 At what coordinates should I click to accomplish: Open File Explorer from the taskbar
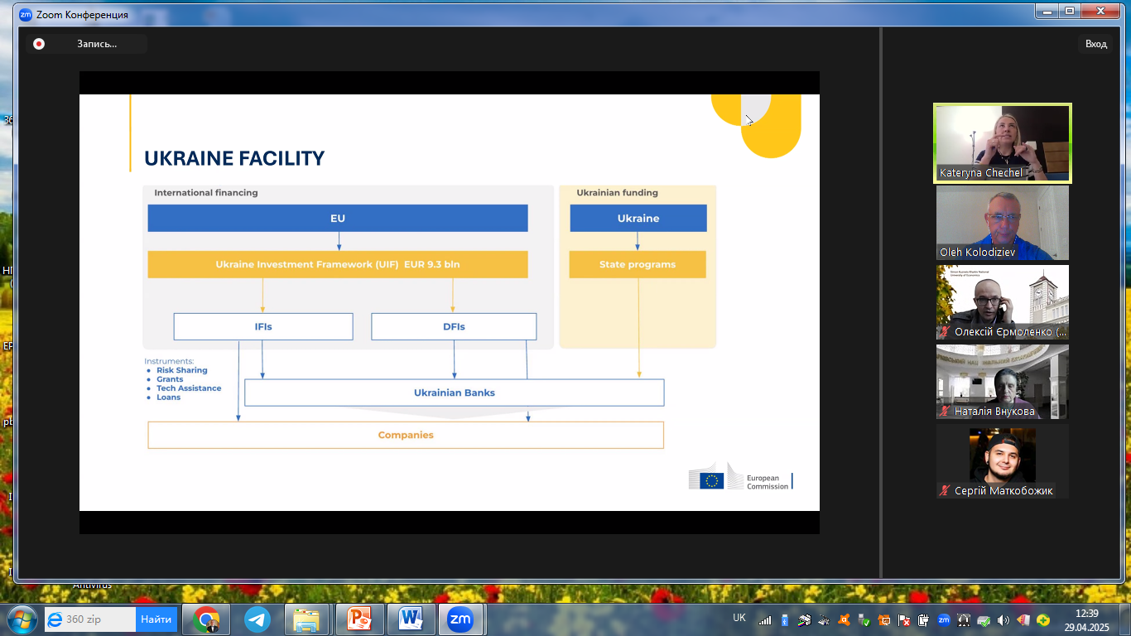[x=307, y=619]
